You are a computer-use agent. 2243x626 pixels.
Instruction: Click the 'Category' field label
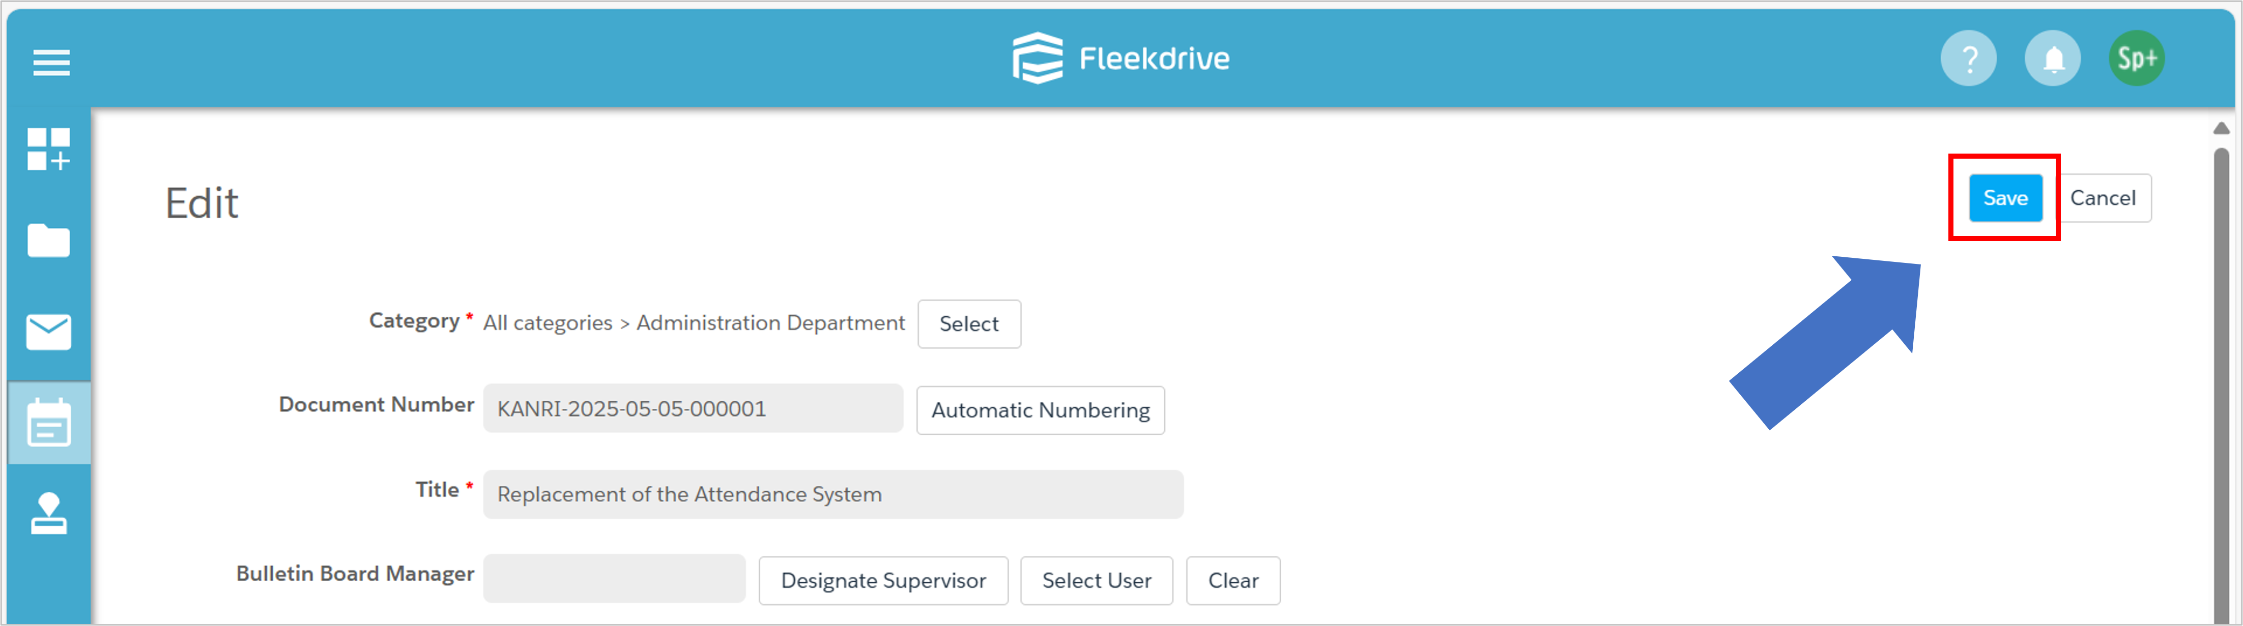point(414,320)
